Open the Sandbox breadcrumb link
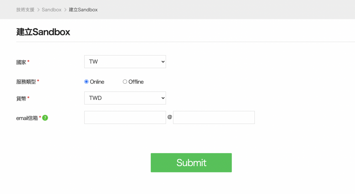355x194 pixels. 51,10
